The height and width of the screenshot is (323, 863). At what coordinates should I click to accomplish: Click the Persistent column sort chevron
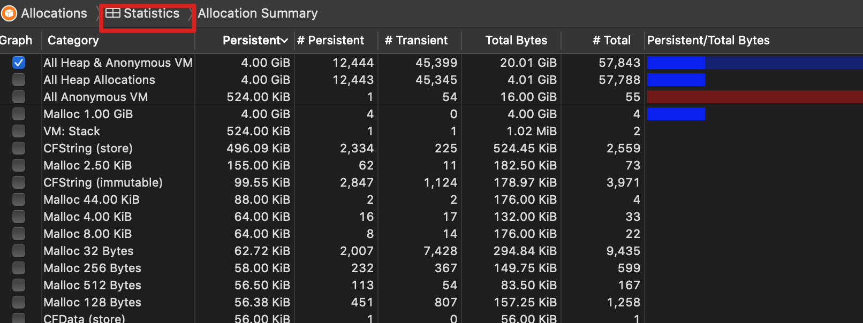click(x=284, y=41)
